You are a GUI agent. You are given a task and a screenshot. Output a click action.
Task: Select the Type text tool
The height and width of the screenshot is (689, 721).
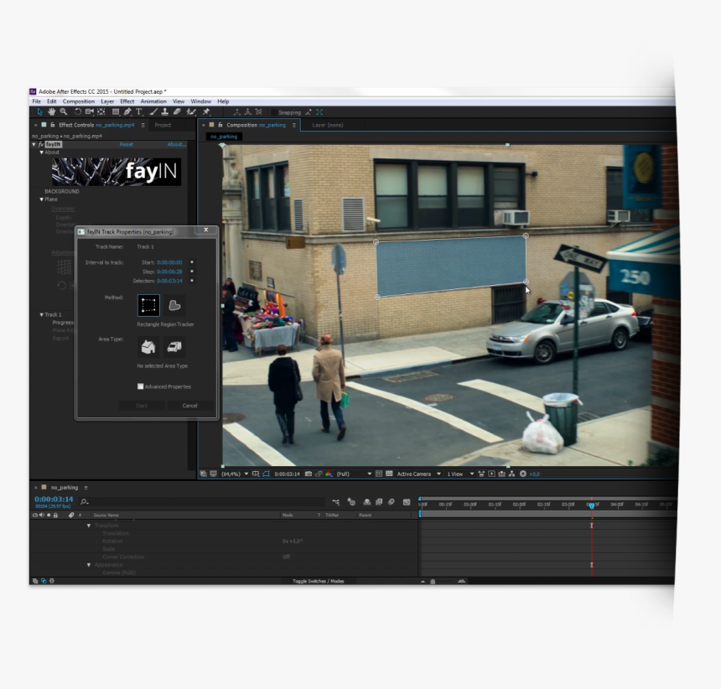point(139,111)
